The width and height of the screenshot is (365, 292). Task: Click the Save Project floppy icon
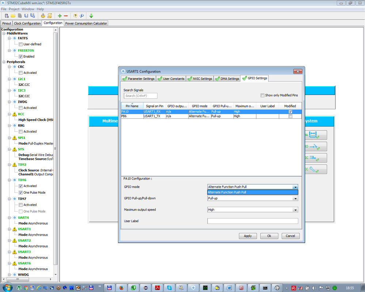coord(26,16)
